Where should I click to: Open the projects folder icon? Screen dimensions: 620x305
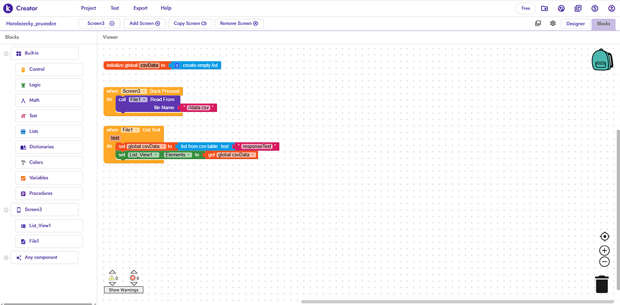click(545, 8)
